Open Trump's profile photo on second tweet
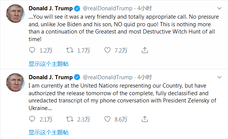This screenshot has height=139, width=228. 15,82
